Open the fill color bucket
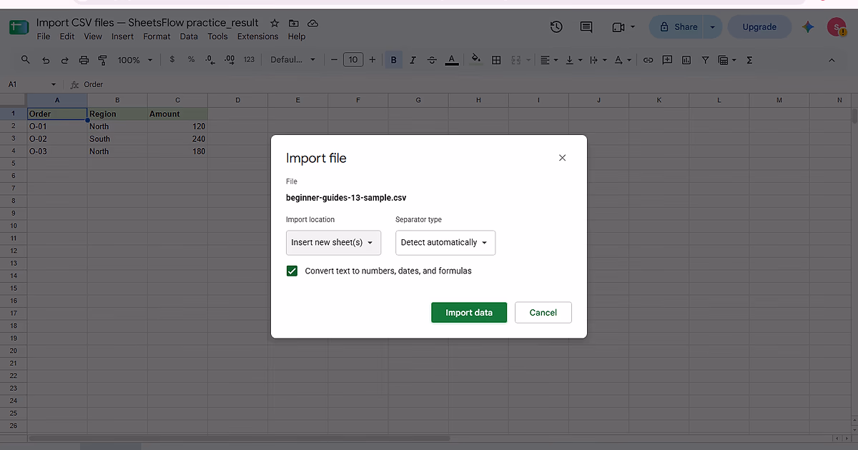Viewport: 858px width, 450px height. (477, 60)
